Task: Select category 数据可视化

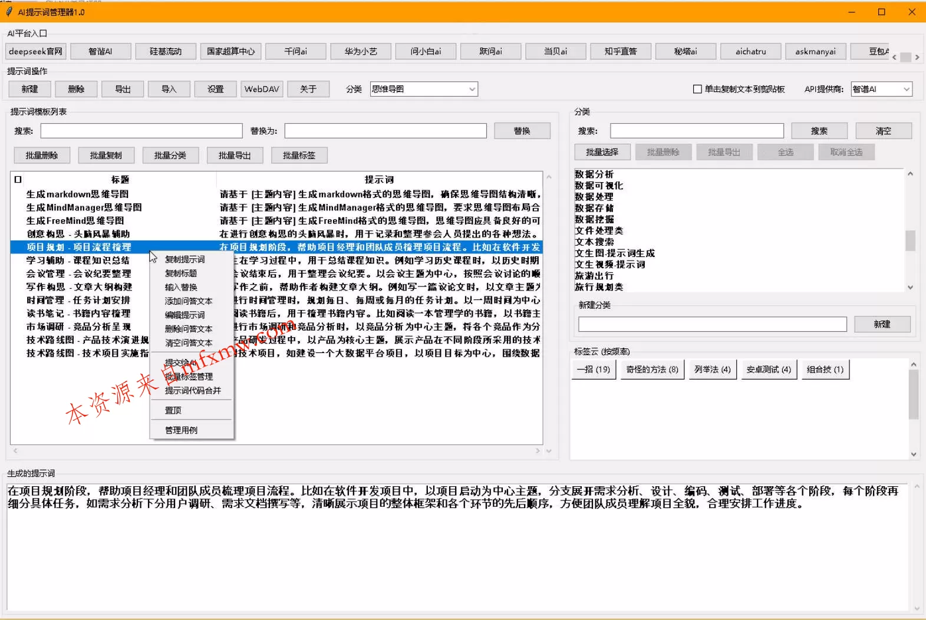Action: click(599, 186)
